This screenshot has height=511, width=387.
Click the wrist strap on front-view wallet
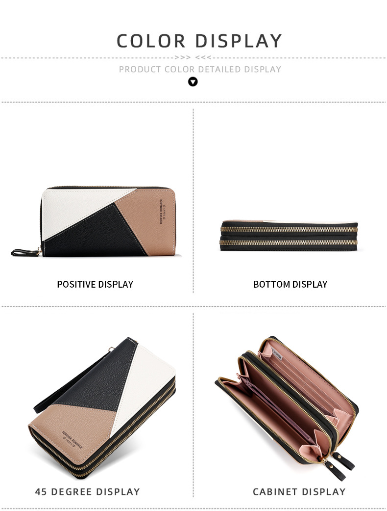tap(26, 252)
